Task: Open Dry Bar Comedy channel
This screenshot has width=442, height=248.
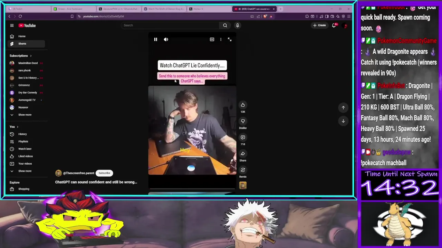Action: tap(26, 93)
